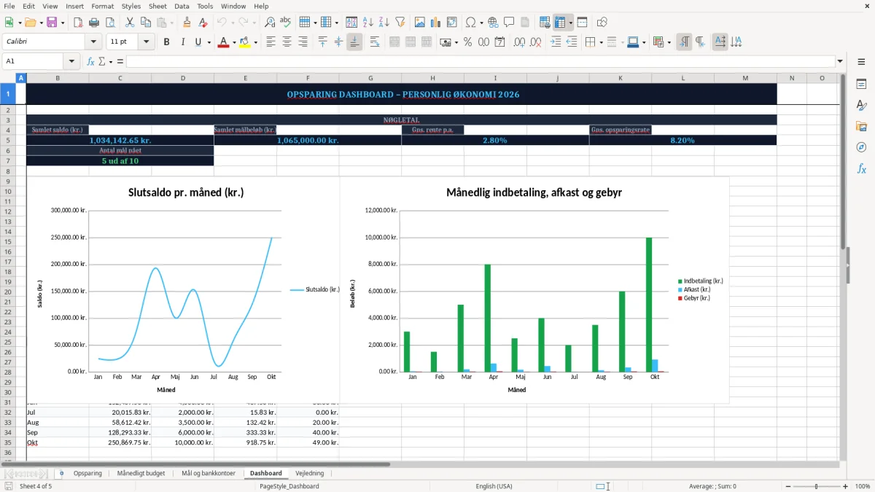875x492 pixels.
Task: Open the Font Name dropdown
Action: 93,42
